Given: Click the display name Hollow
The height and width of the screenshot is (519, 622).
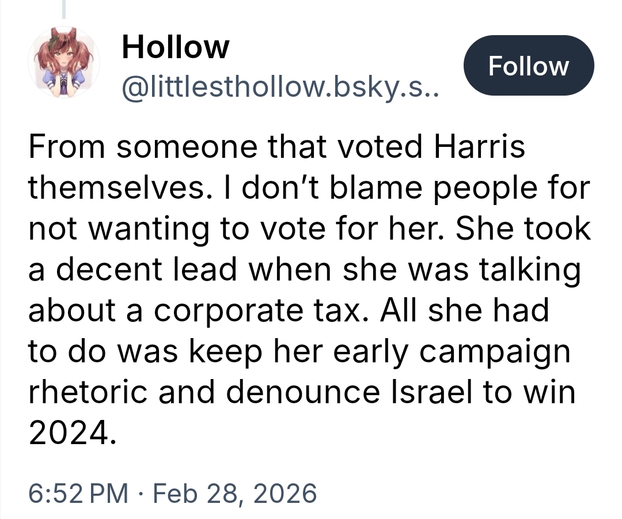Looking at the screenshot, I should tap(175, 47).
